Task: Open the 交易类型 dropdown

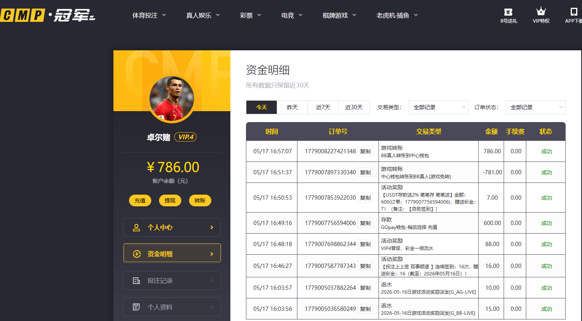Action: 438,107
